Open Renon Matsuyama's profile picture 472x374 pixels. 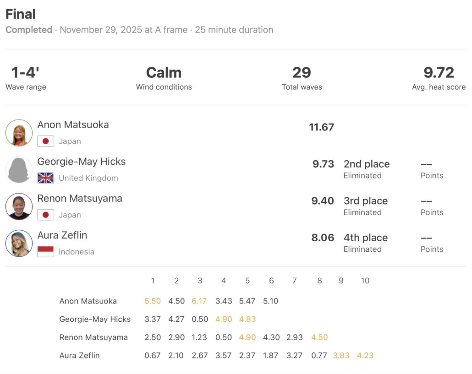(x=19, y=206)
